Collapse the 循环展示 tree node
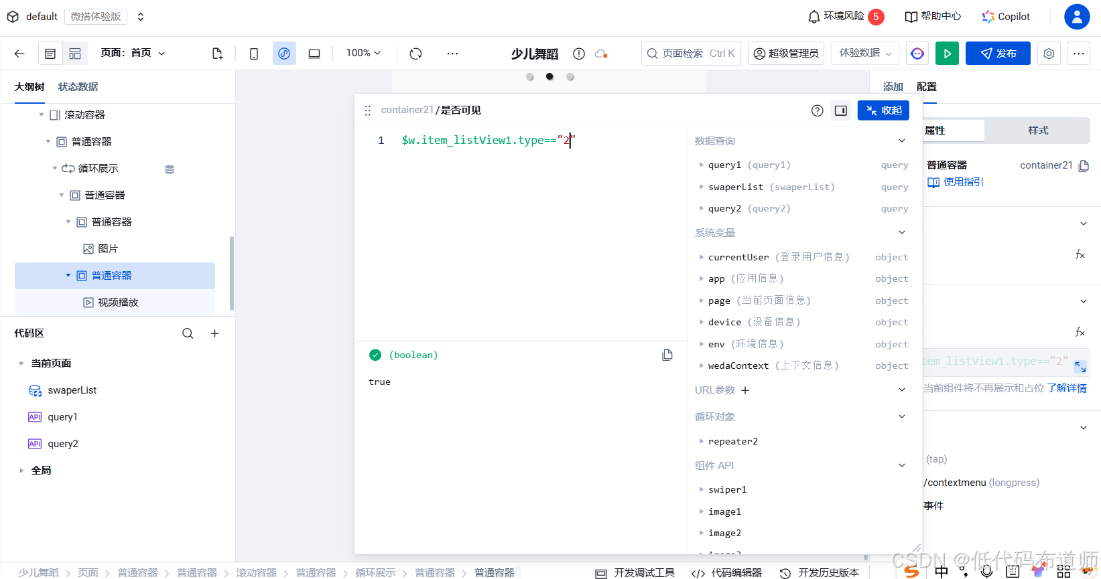The image size is (1101, 579). pos(55,169)
